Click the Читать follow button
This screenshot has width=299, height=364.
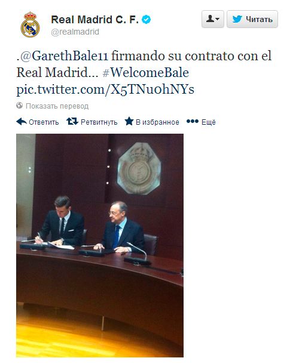(x=252, y=19)
